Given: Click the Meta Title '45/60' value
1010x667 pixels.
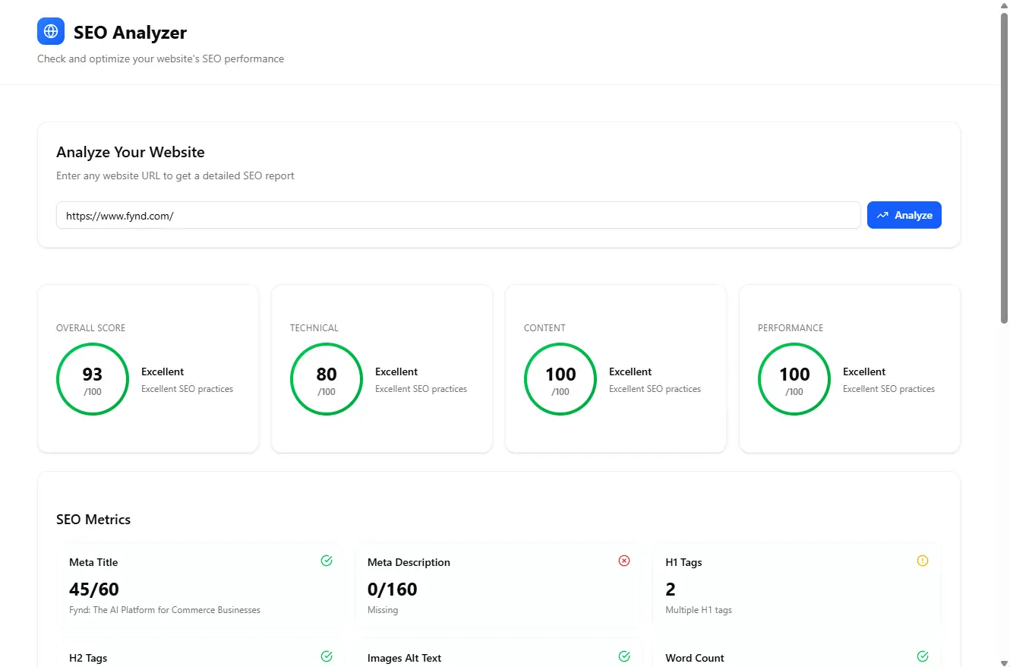Looking at the screenshot, I should point(94,589).
